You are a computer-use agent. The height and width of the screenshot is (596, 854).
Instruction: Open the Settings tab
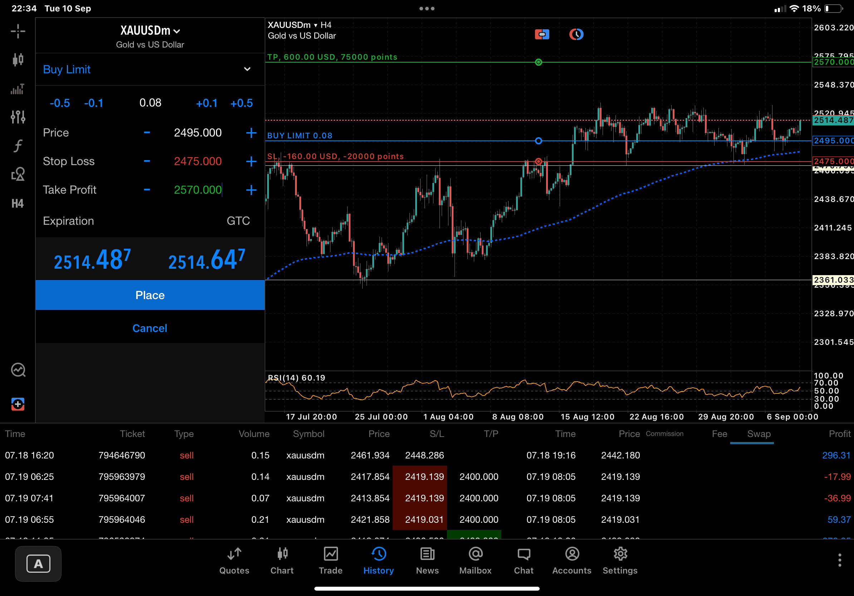tap(620, 561)
